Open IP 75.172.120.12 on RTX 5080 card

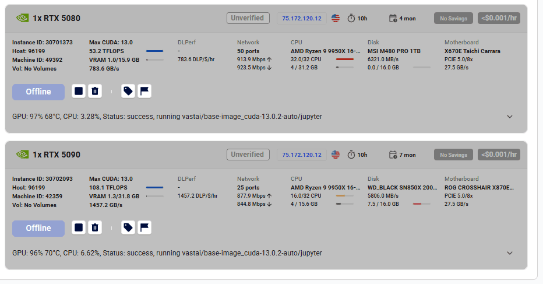coord(302,19)
